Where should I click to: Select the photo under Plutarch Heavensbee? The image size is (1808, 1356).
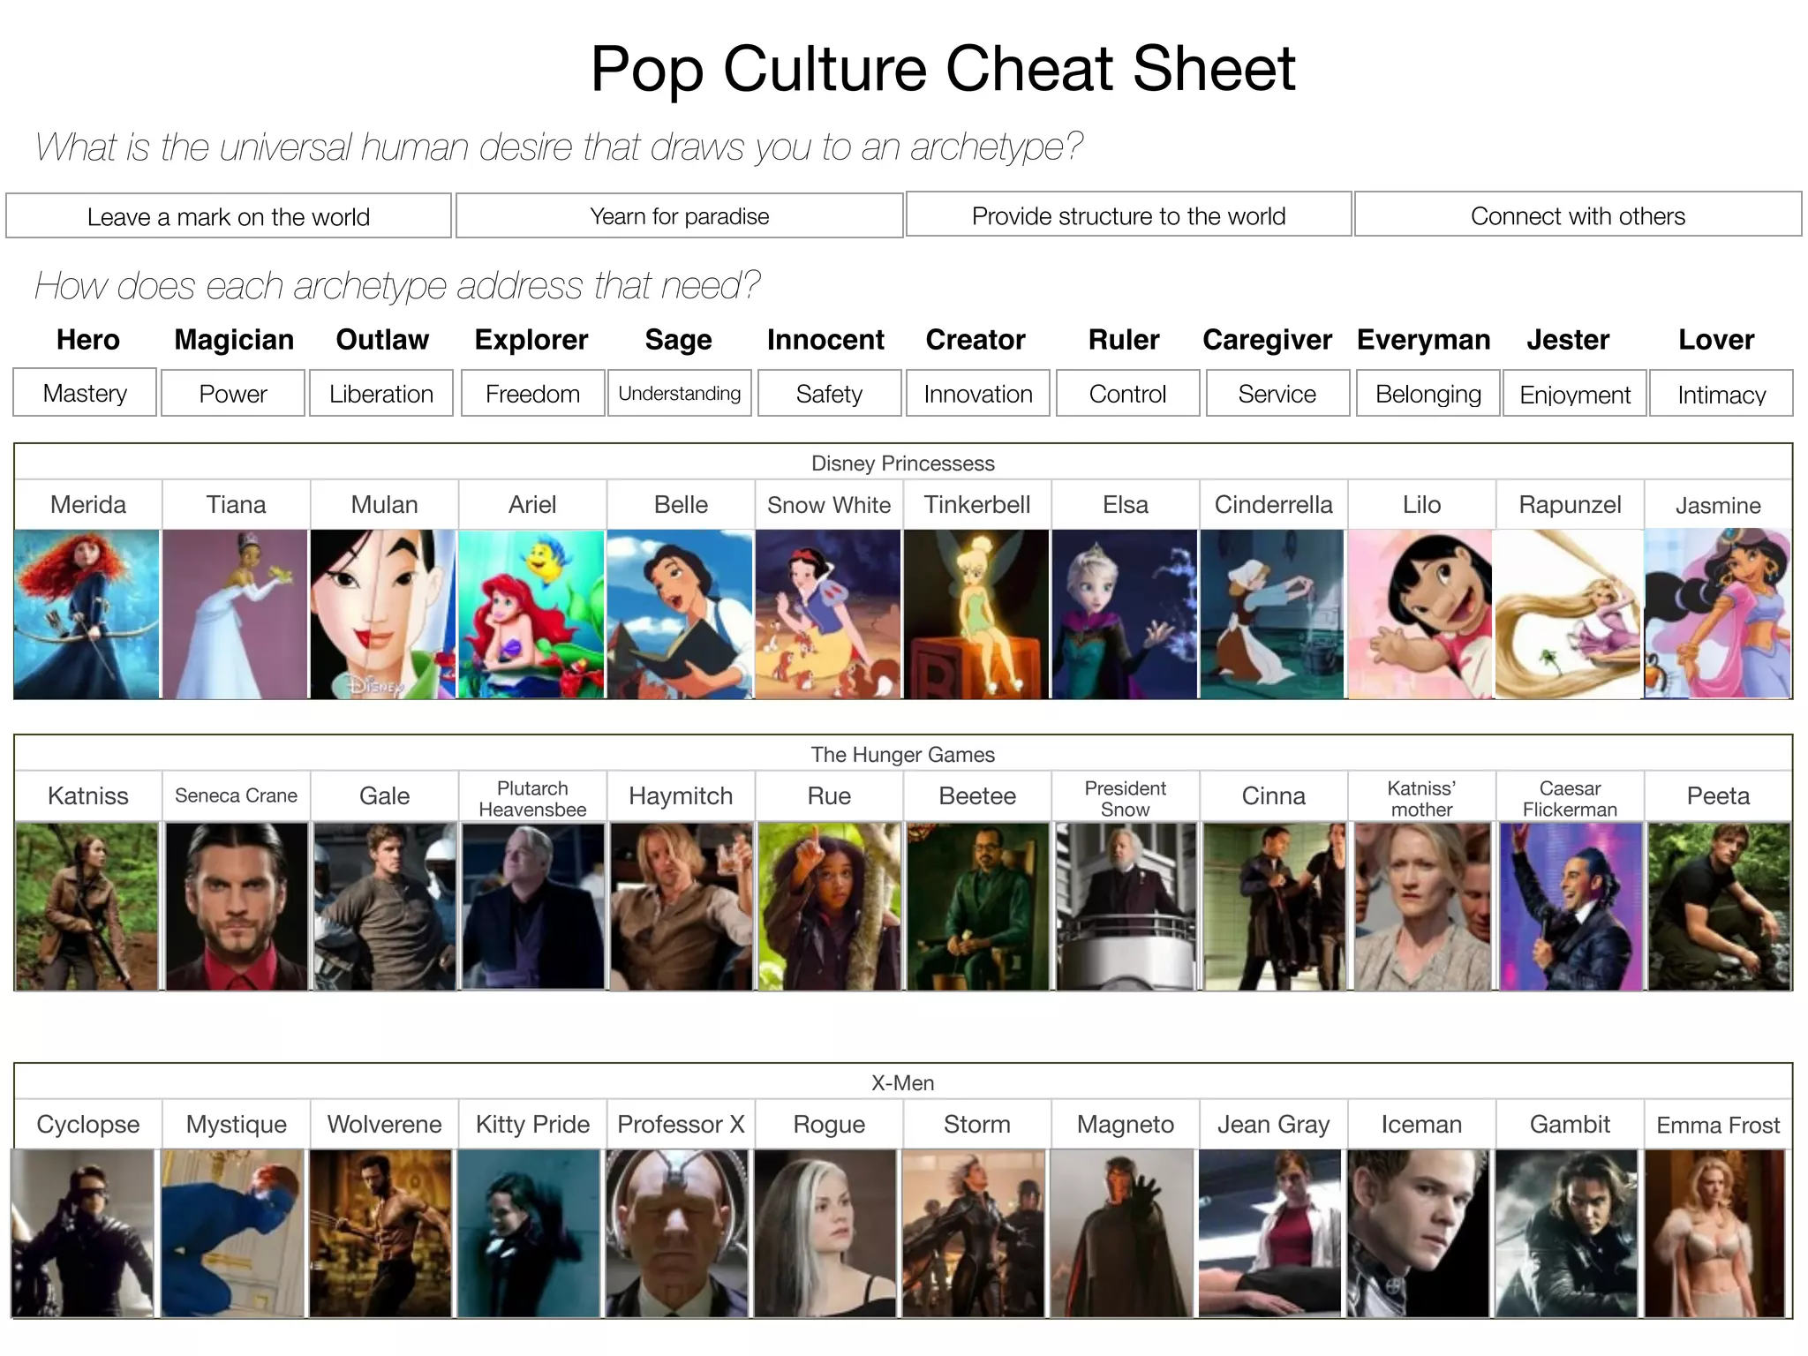click(533, 907)
